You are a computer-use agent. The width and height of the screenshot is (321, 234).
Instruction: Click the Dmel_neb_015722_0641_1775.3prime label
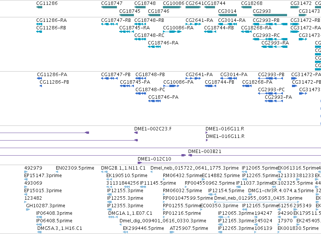click(x=195, y=168)
